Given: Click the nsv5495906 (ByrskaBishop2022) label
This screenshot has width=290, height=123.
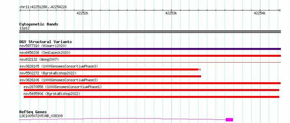Looking at the screenshot, I should [x=52, y=94].
